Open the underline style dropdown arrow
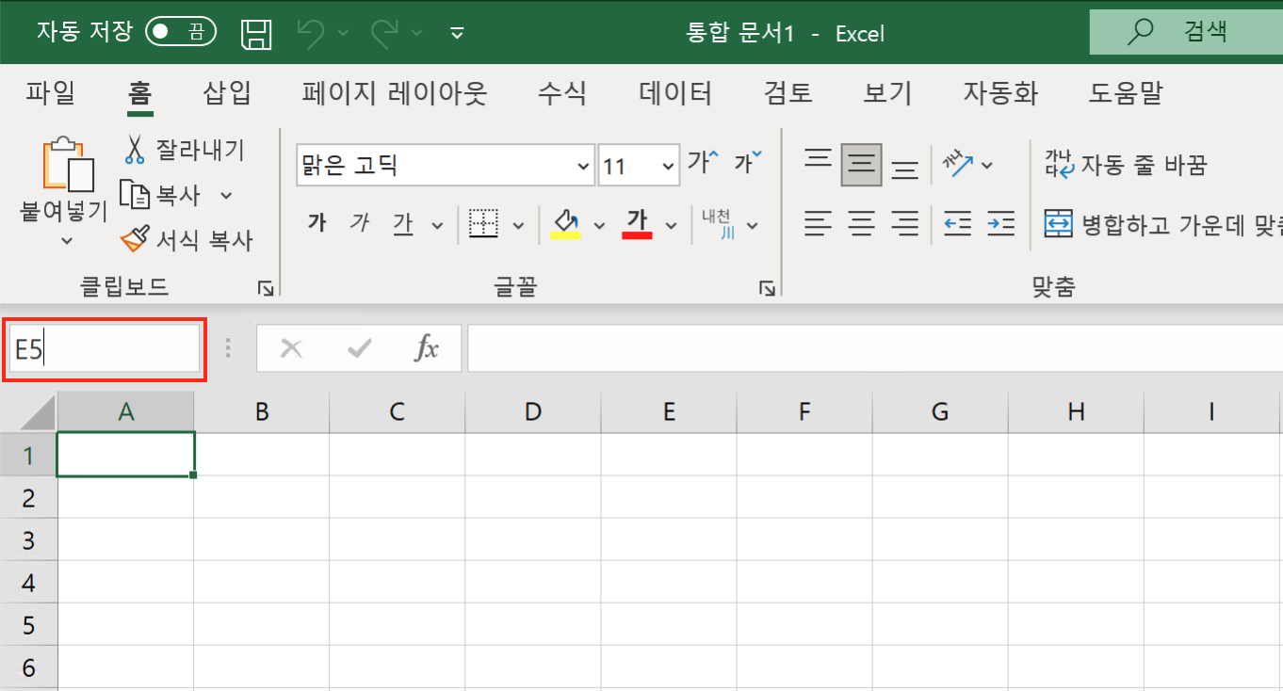1283x691 pixels. [437, 225]
